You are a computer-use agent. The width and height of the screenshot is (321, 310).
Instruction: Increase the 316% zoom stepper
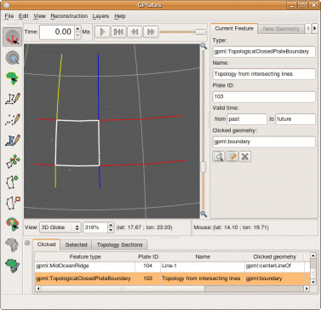click(111, 225)
